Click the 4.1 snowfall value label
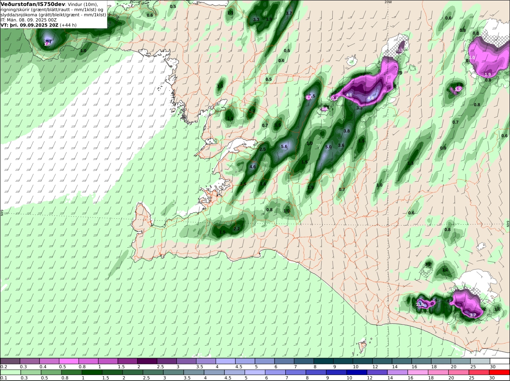The height and width of the screenshot is (381, 510). (x=349, y=95)
